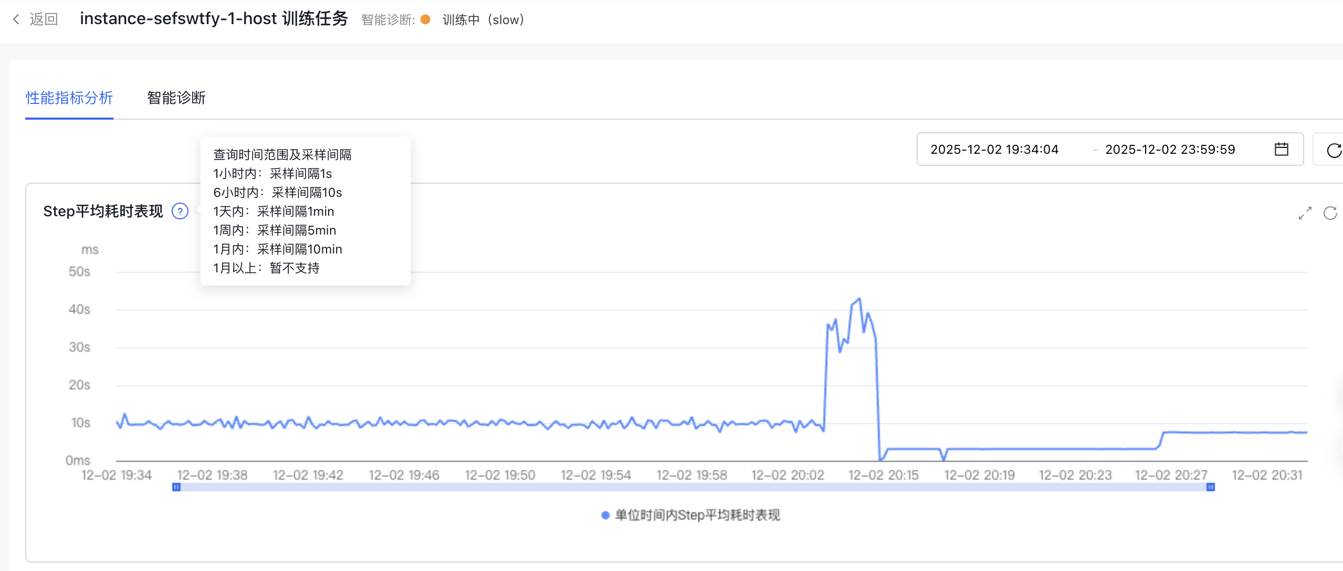Click the right zoom slider handle
Viewport: 1343px width, 571px height.
(1210, 487)
